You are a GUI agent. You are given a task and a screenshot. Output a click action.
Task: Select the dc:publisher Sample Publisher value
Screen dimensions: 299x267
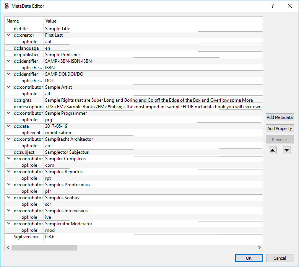[63, 55]
